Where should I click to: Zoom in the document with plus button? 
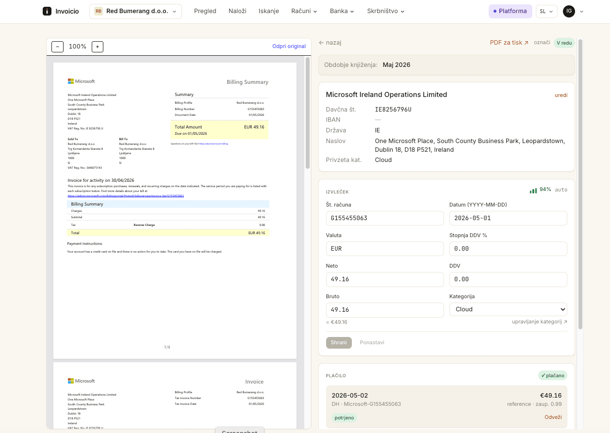[98, 47]
